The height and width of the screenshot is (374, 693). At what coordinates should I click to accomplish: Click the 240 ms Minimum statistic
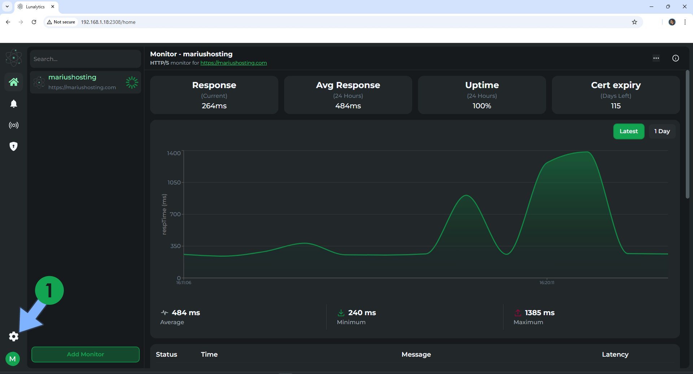[357, 317]
